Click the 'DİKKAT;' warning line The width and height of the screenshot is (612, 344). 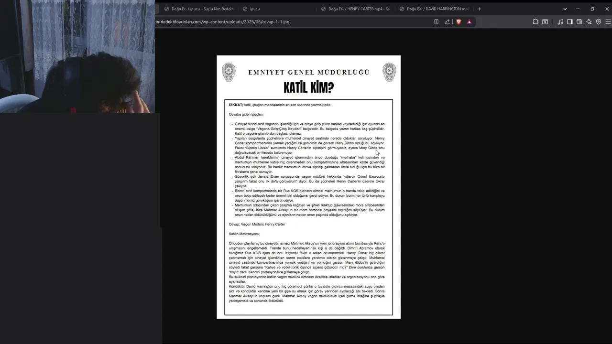[280, 105]
